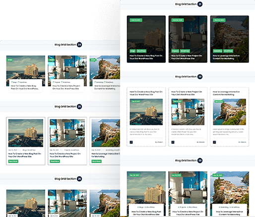Click hotel image in Section 25 card
The width and height of the screenshot is (255, 217).
(x=26, y=133)
